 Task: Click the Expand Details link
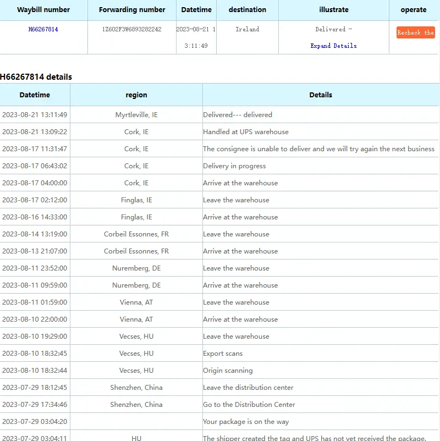click(333, 46)
